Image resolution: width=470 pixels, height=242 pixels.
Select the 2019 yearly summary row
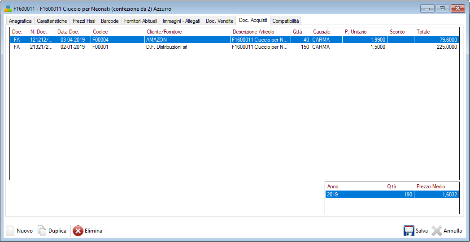[354, 195]
